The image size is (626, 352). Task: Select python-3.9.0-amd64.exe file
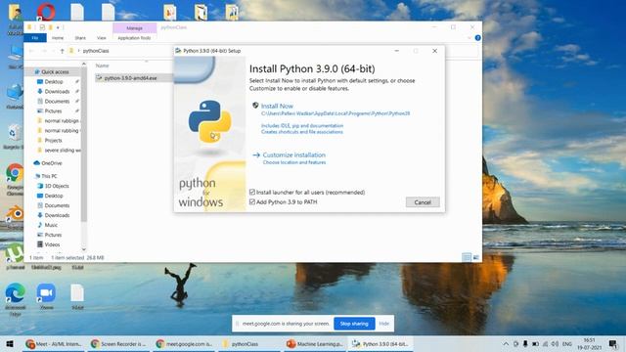click(130, 78)
